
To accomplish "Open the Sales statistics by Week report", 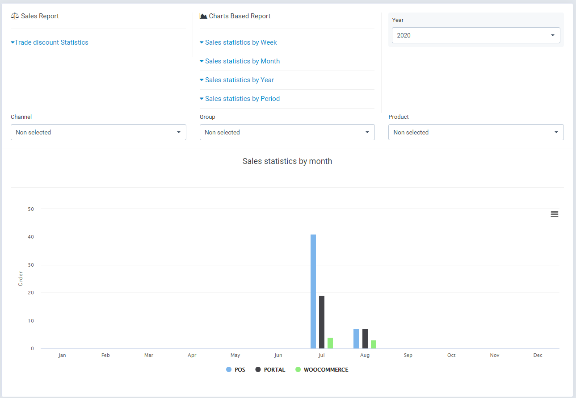I will 241,42.
